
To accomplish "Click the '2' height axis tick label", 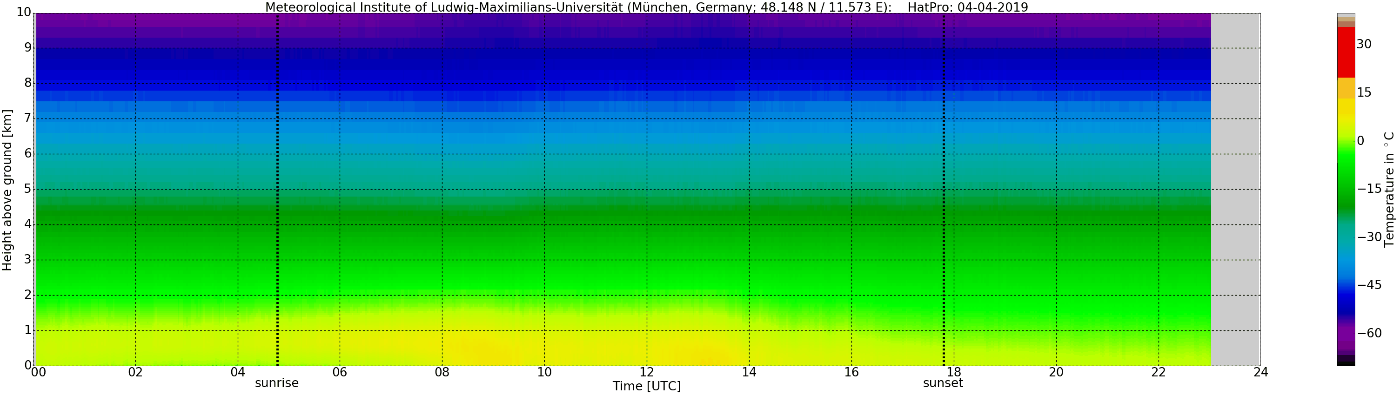I will click(28, 295).
